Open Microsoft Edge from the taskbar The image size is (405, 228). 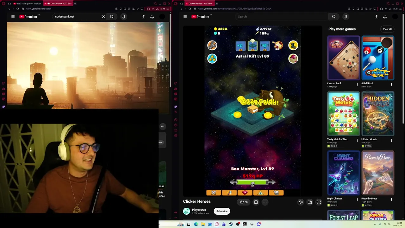tap(196, 225)
